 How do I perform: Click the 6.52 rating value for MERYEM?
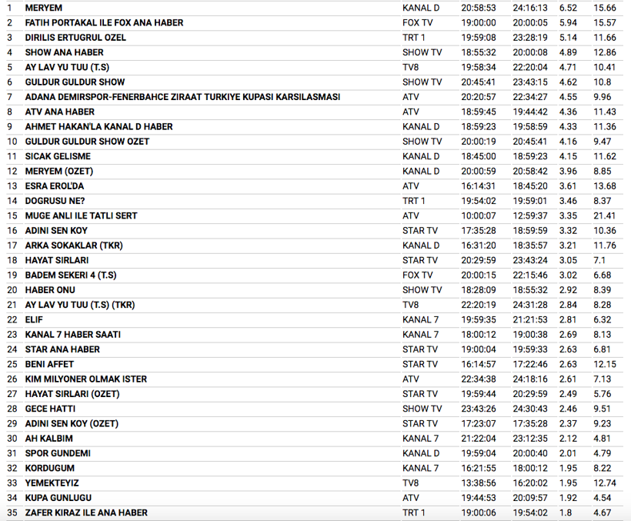coord(568,8)
